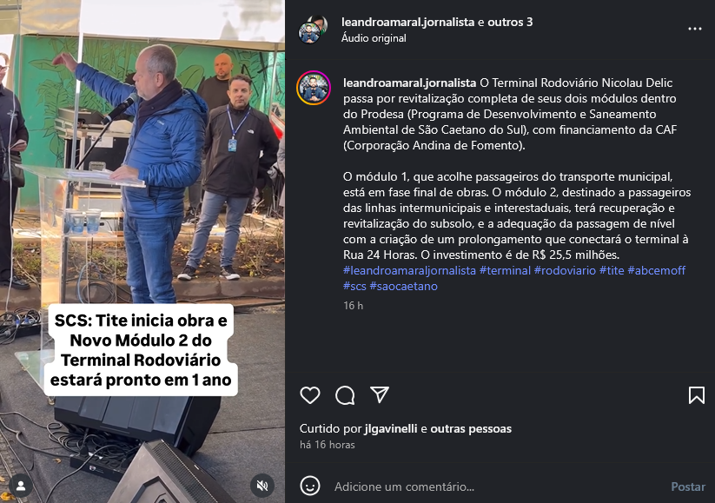Open the #abcemoff hashtag
This screenshot has height=503, width=715.
[x=656, y=270]
